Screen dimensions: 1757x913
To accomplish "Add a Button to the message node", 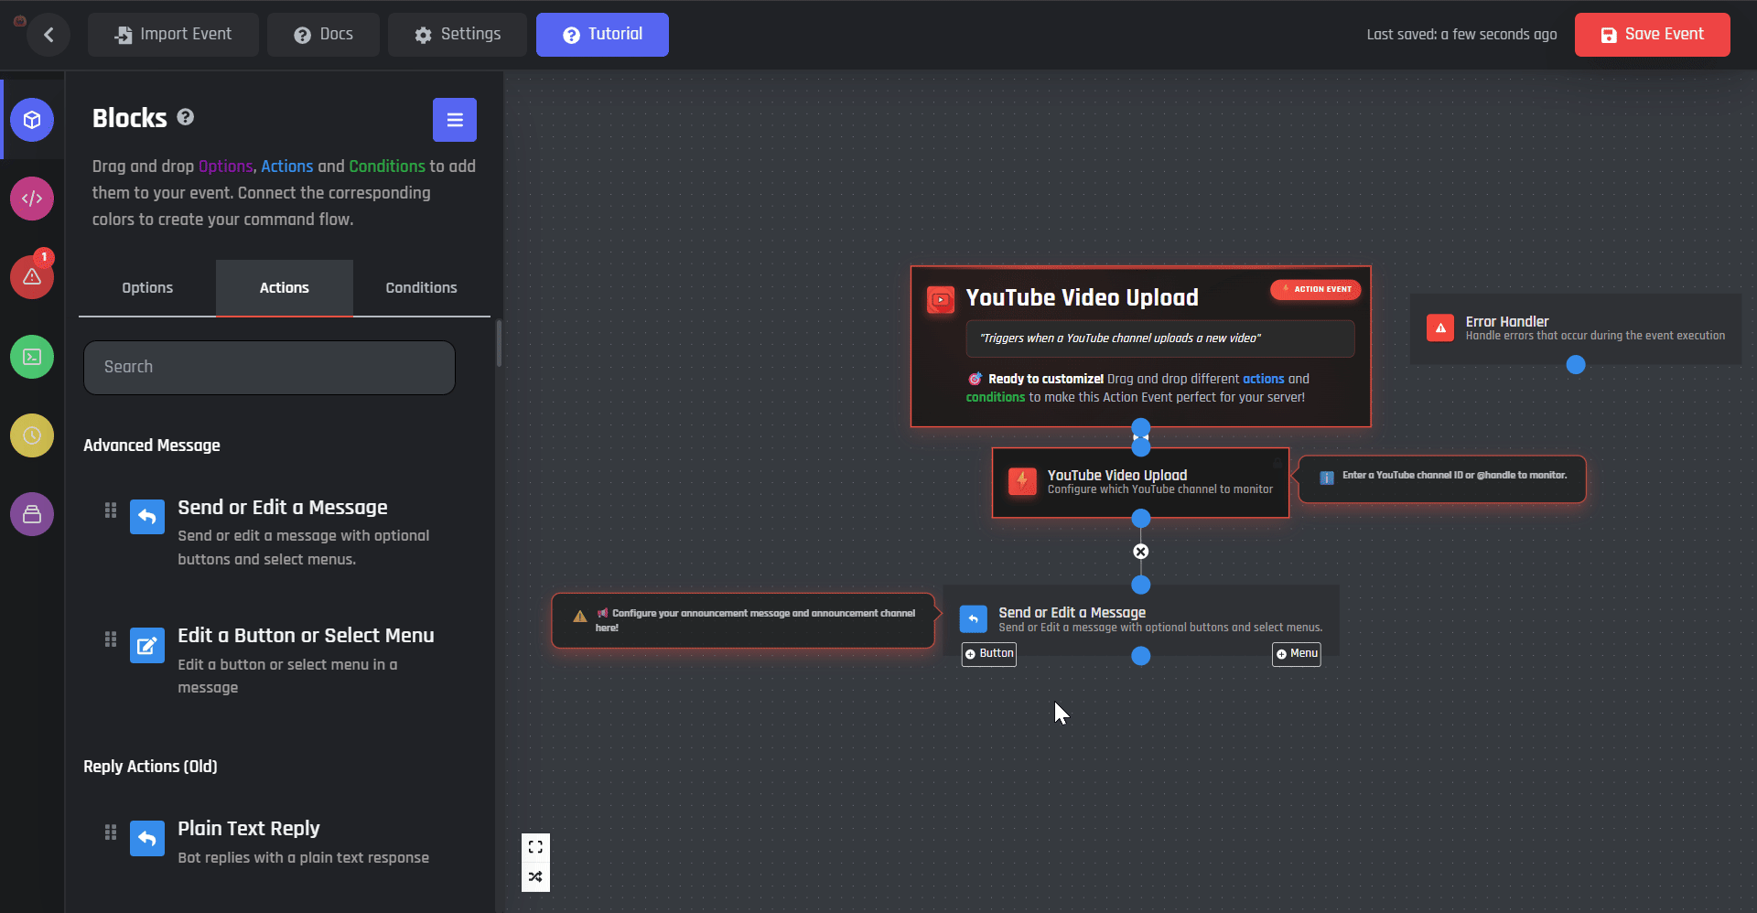I will [989, 654].
